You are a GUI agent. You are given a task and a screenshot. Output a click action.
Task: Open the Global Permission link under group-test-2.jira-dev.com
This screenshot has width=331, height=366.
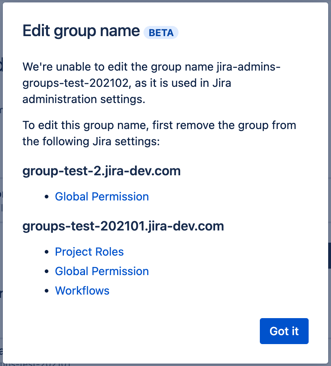click(102, 196)
